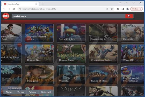Toggle the browser side panel icon
The image size is (145, 97).
tap(123, 9)
